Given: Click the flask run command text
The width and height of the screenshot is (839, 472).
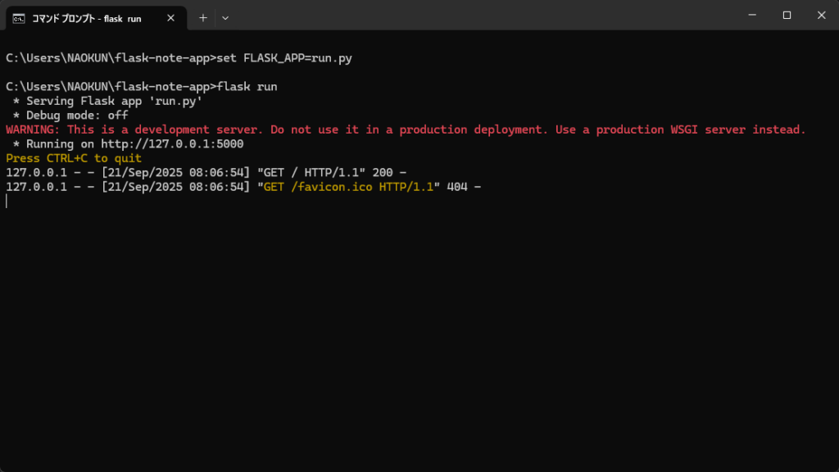Looking at the screenshot, I should pyautogui.click(x=247, y=87).
